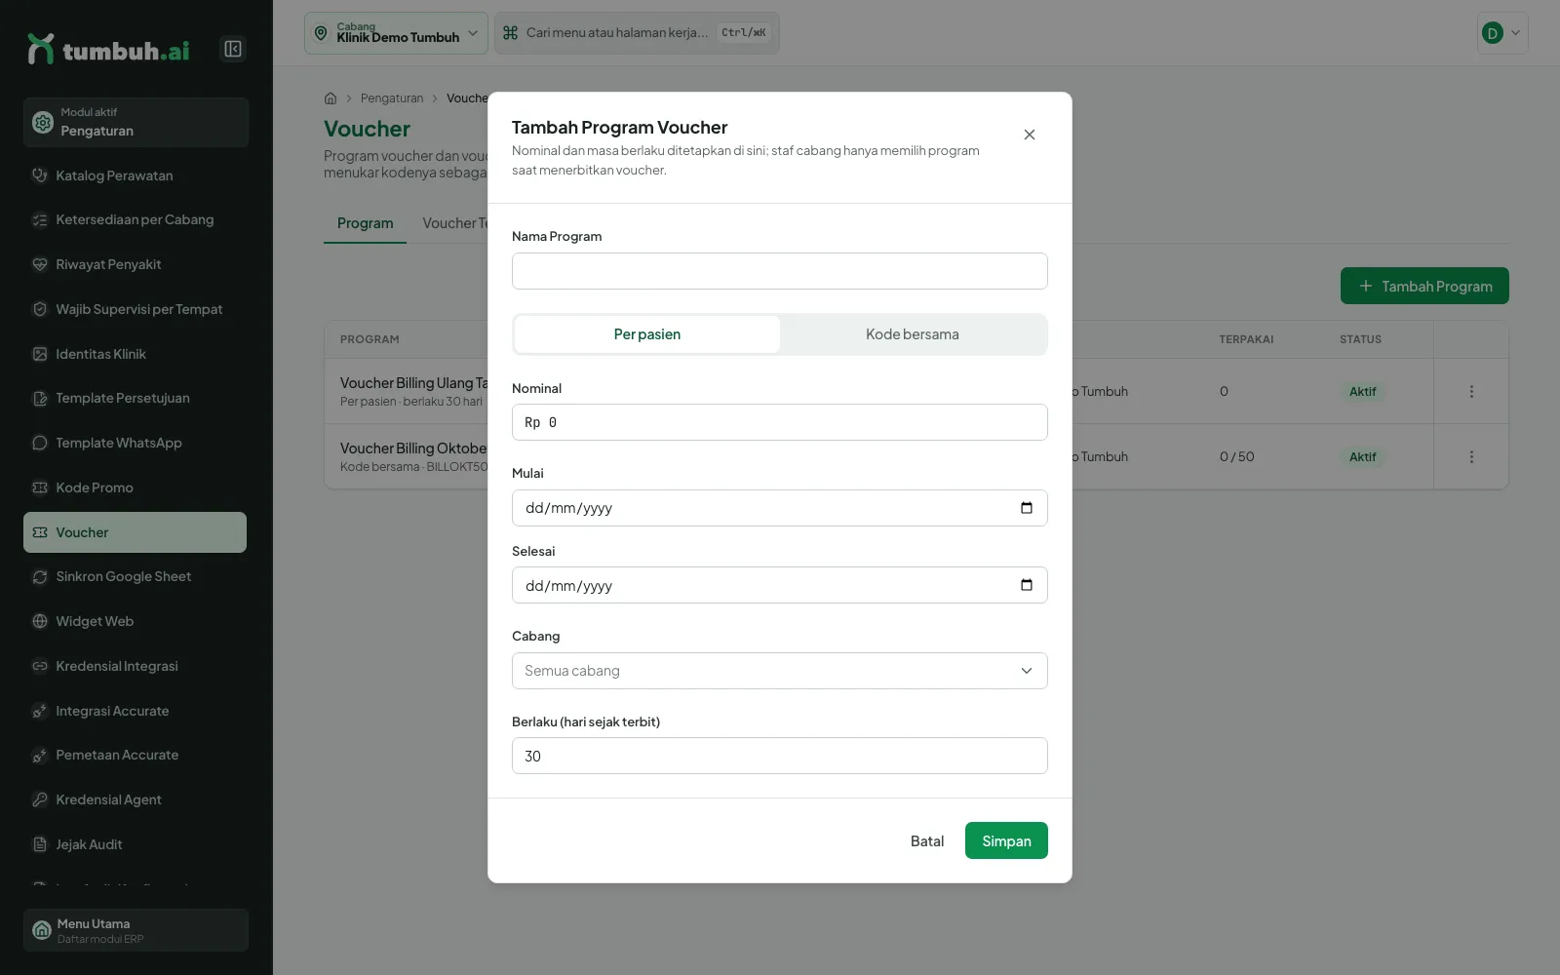Viewport: 1560px width, 975px height.
Task: Go to Ketersediaan per Cabang
Action: coord(135,220)
